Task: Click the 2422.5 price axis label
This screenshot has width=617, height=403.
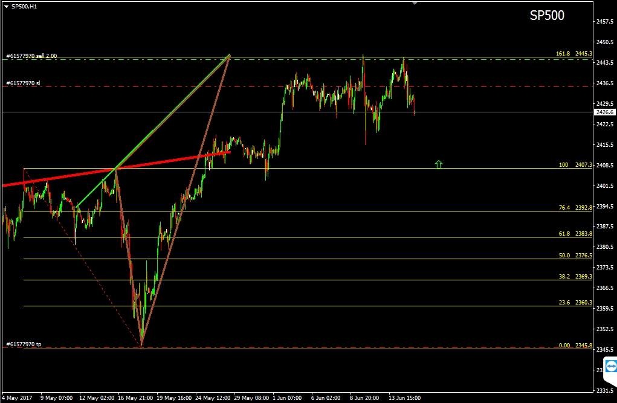Action: coord(605,124)
